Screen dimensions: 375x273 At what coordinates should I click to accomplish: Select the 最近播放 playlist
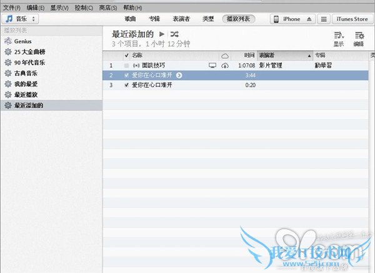[26, 95]
